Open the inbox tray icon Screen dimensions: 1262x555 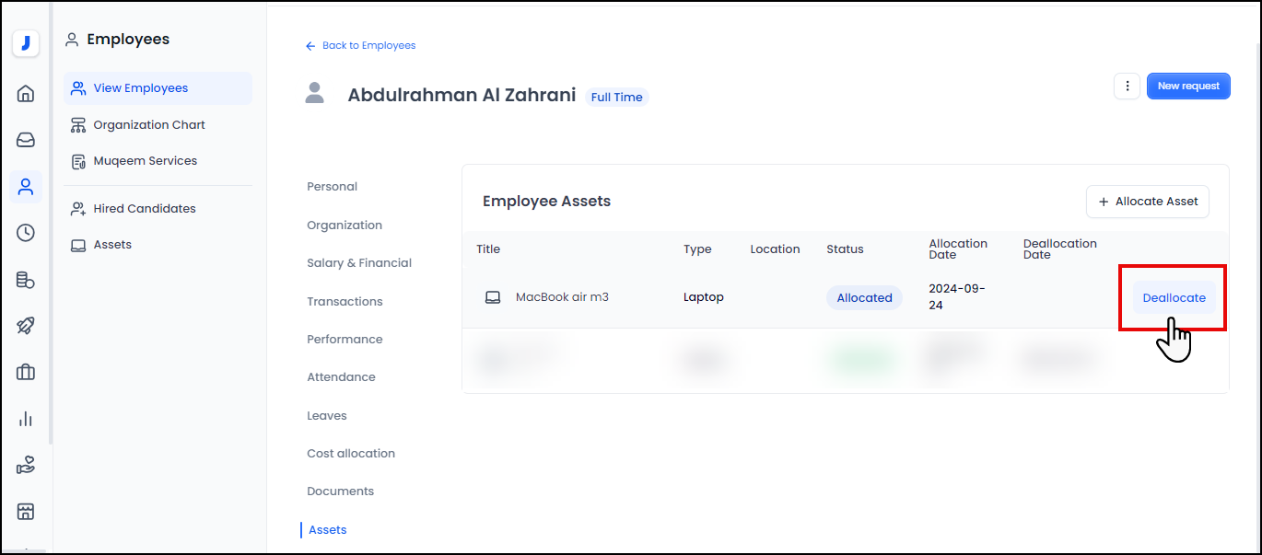tap(26, 140)
